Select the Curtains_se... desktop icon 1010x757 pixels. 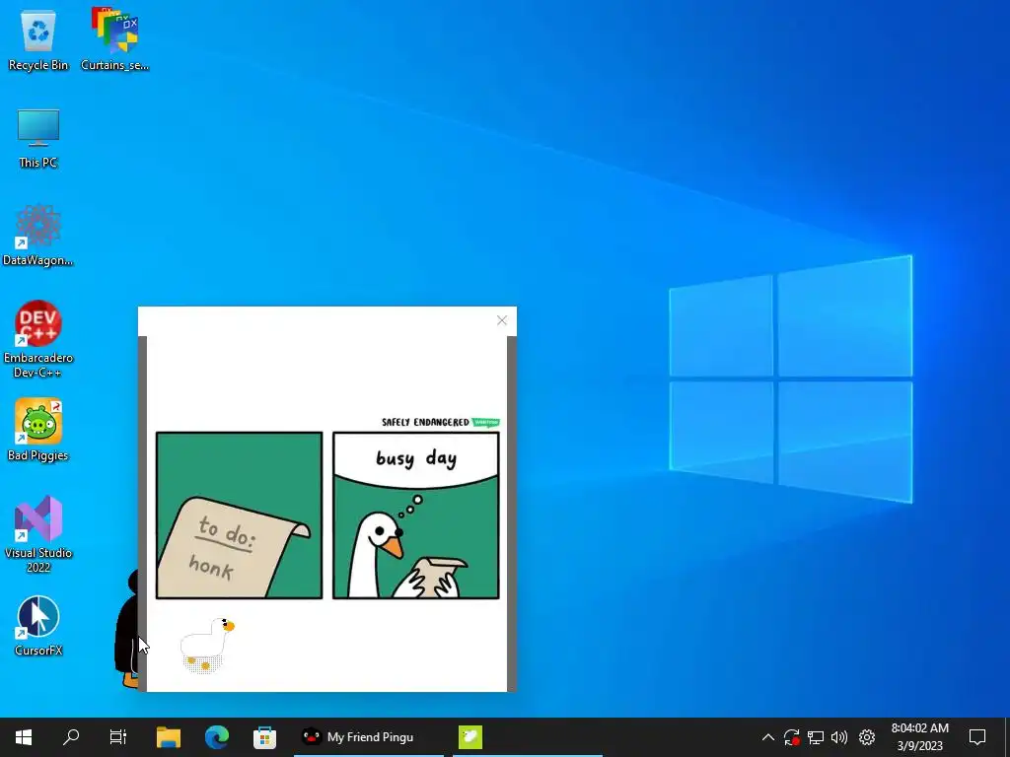tap(114, 40)
